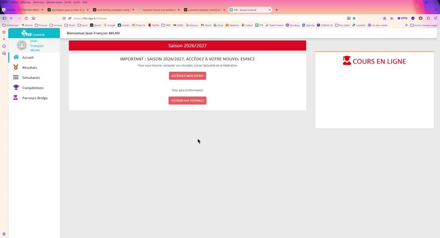The width and height of the screenshot is (440, 238).
Task: Click the address bar URL field
Action: click(x=208, y=18)
